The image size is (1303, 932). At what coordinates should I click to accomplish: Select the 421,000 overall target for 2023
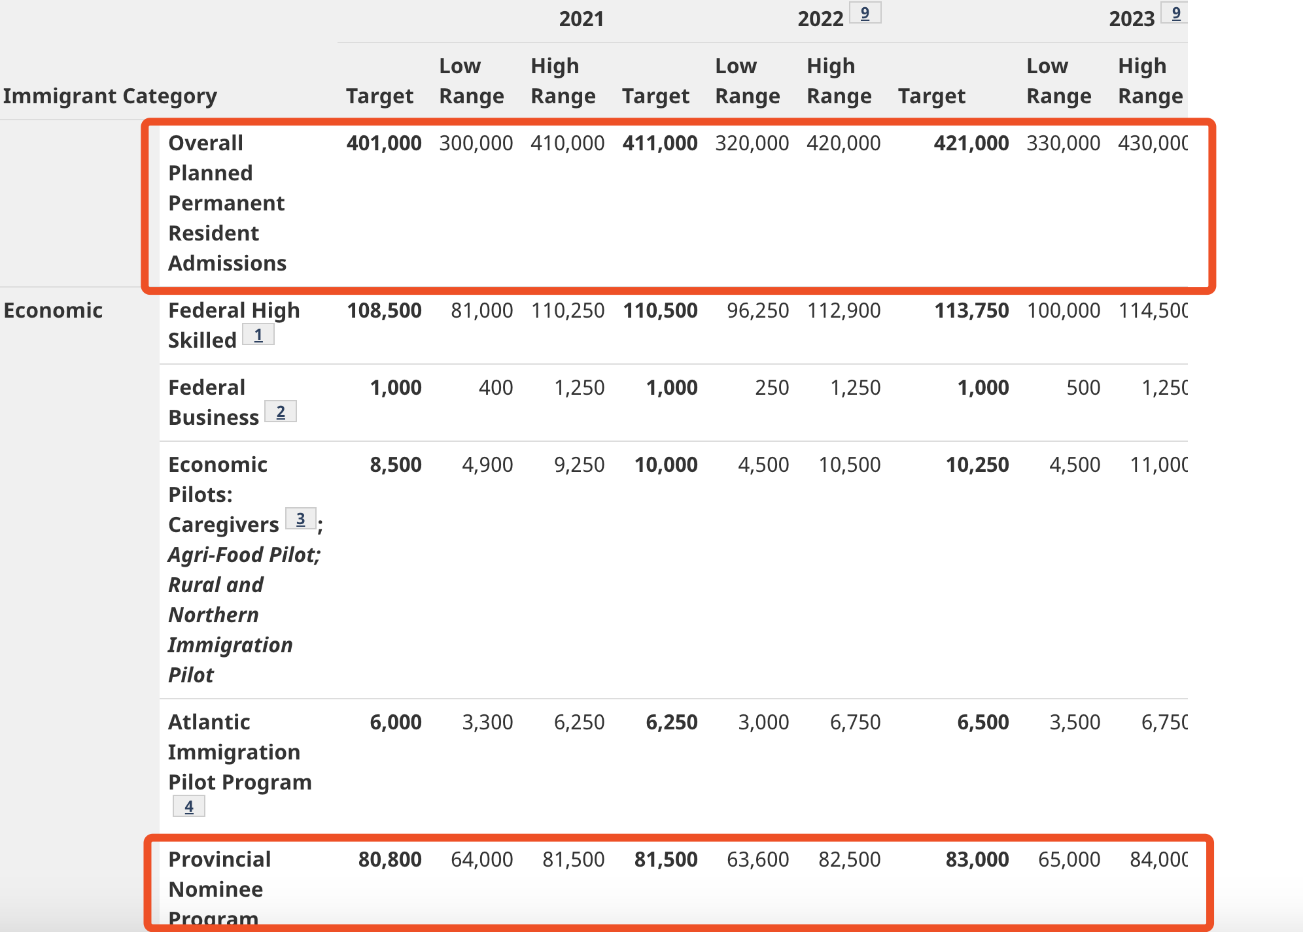pyautogui.click(x=971, y=143)
